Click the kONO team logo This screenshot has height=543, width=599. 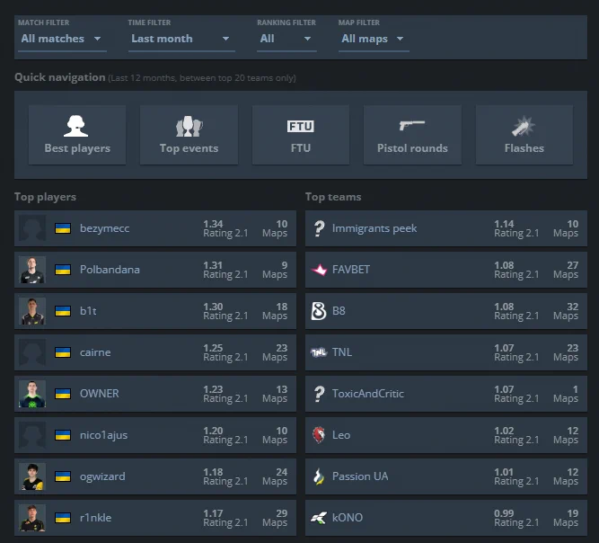(319, 518)
